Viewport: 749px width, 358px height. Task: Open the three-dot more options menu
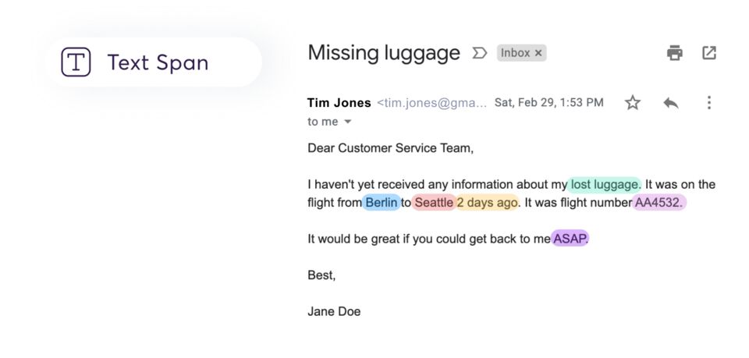click(x=709, y=102)
